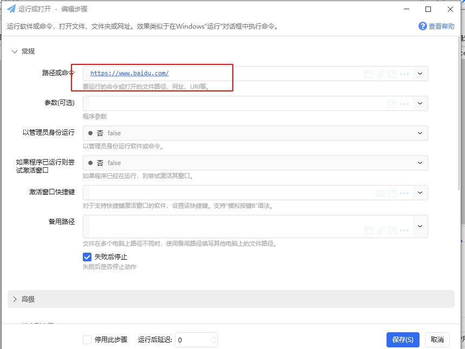The width and height of the screenshot is (465, 349).
Task: Click the 取消 button
Action: coord(437,339)
